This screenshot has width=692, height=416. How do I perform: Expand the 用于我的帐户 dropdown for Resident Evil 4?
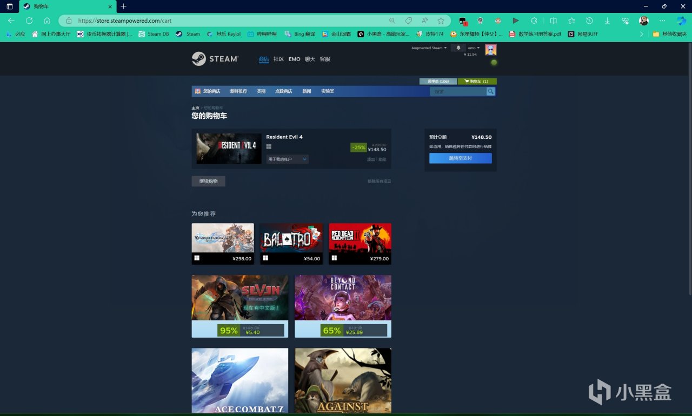click(288, 159)
